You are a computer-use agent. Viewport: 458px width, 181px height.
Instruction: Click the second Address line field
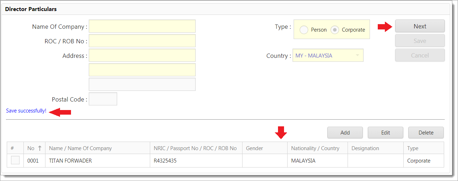pyautogui.click(x=142, y=70)
